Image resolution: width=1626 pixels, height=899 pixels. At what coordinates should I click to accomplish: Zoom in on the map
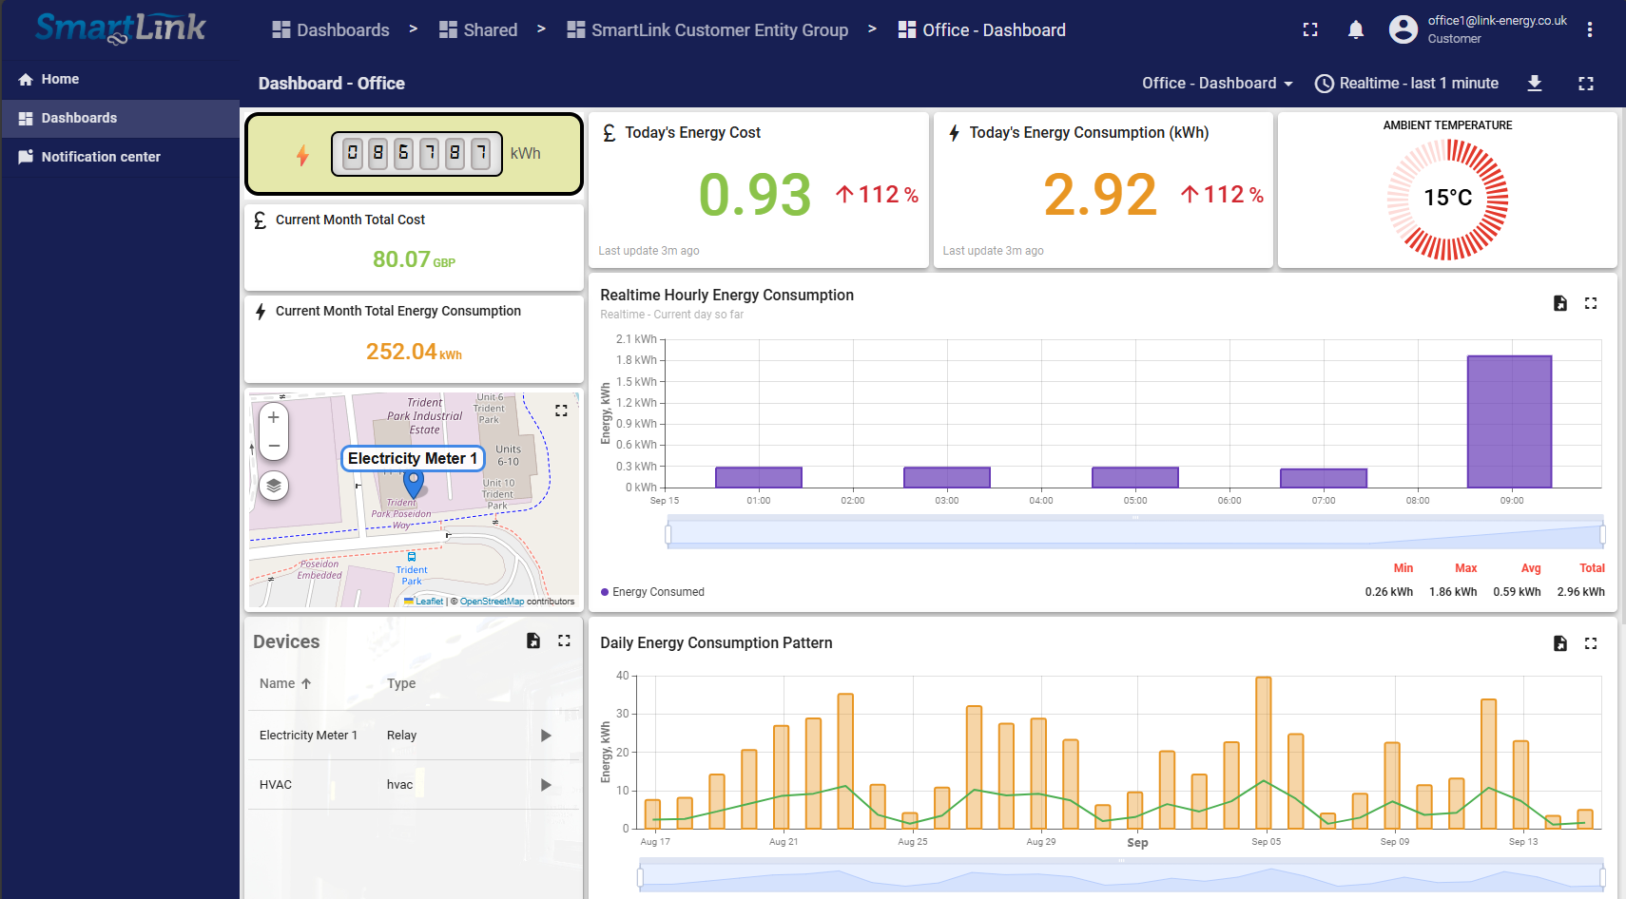[274, 417]
